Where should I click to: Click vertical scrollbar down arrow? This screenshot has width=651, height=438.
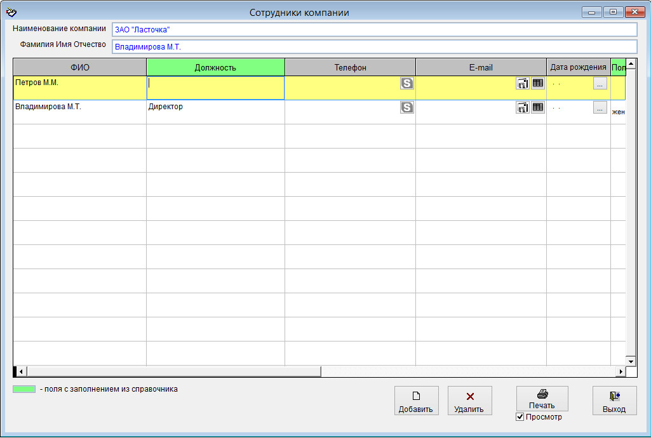click(631, 361)
